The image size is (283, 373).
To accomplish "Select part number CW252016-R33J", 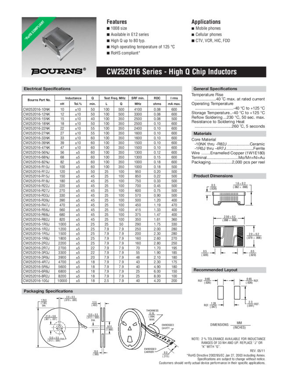I will [x=36, y=195].
